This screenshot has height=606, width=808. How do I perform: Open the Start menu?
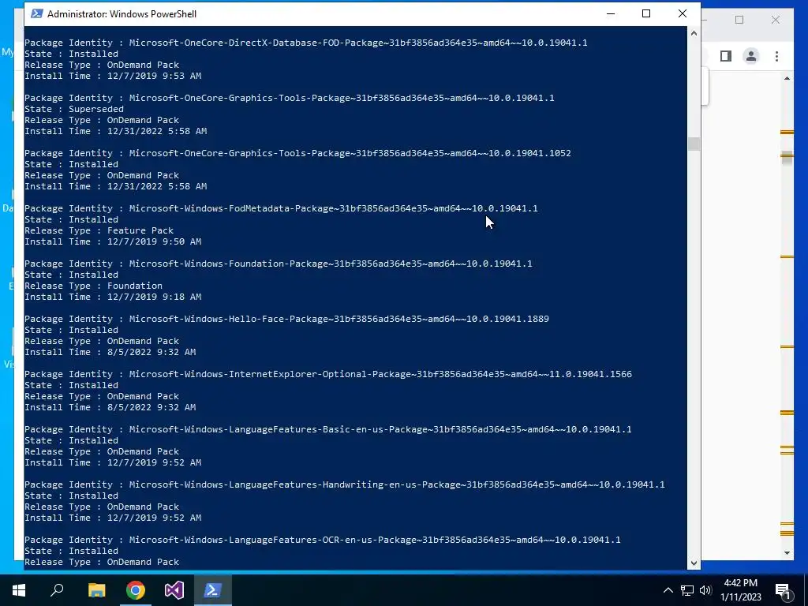tap(19, 590)
